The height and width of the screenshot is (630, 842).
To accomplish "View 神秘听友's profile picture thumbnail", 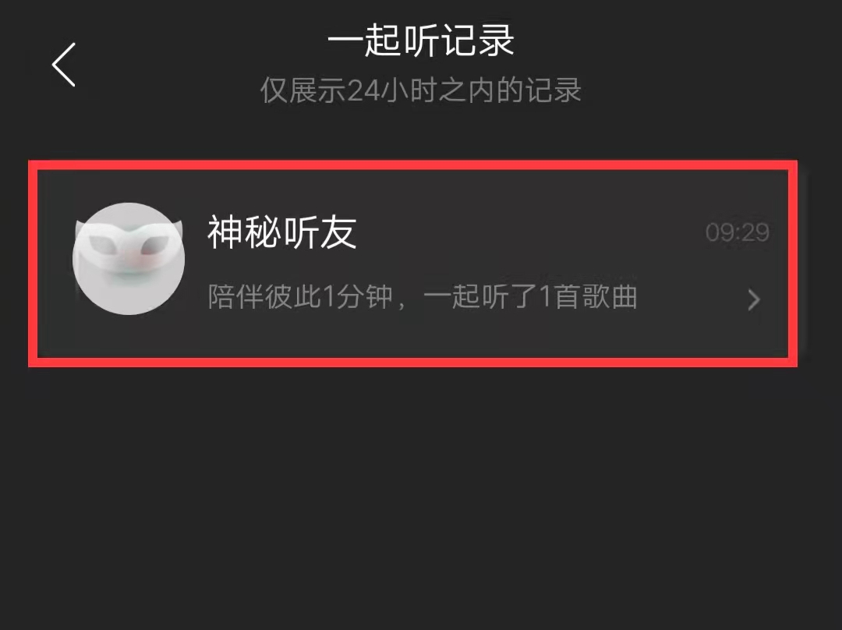I will tap(129, 259).
